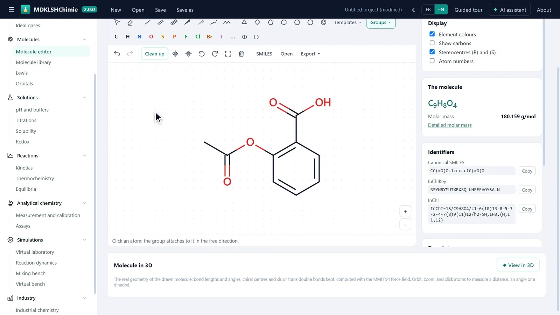Choose the single bond tool

click(147, 22)
